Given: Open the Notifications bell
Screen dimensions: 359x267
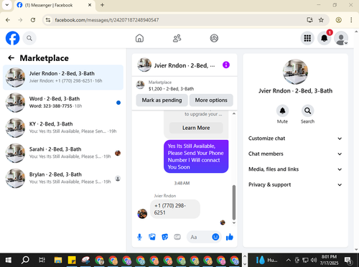Looking at the screenshot, I should (x=325, y=38).
